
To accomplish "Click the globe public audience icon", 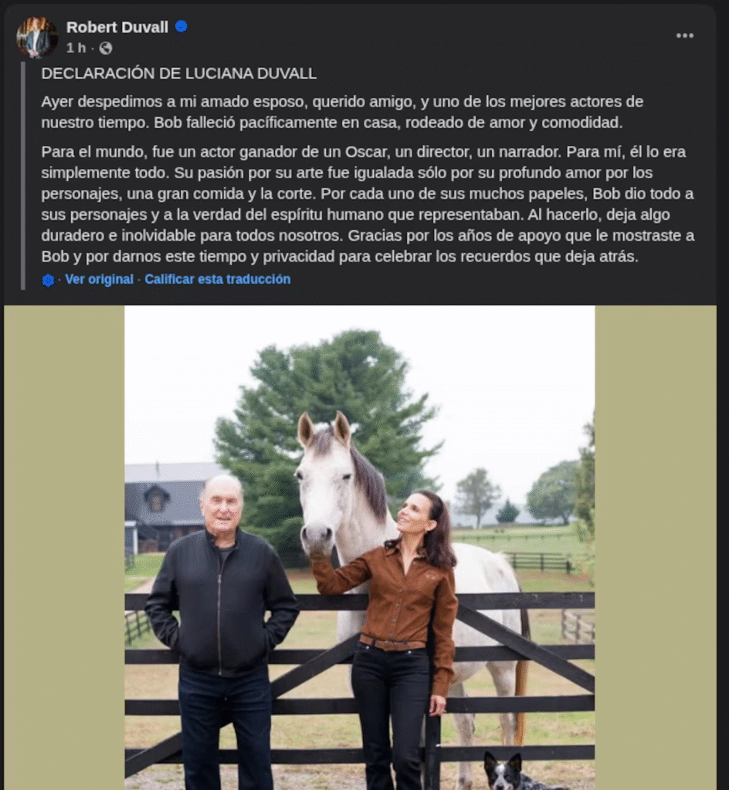I will (106, 49).
